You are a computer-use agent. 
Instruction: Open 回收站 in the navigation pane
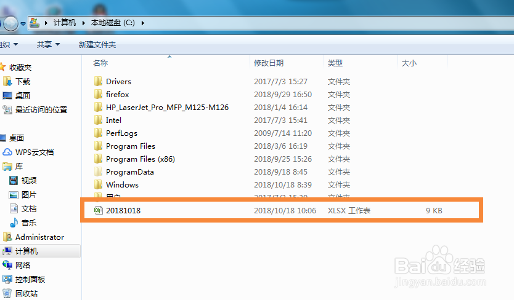(x=27, y=293)
